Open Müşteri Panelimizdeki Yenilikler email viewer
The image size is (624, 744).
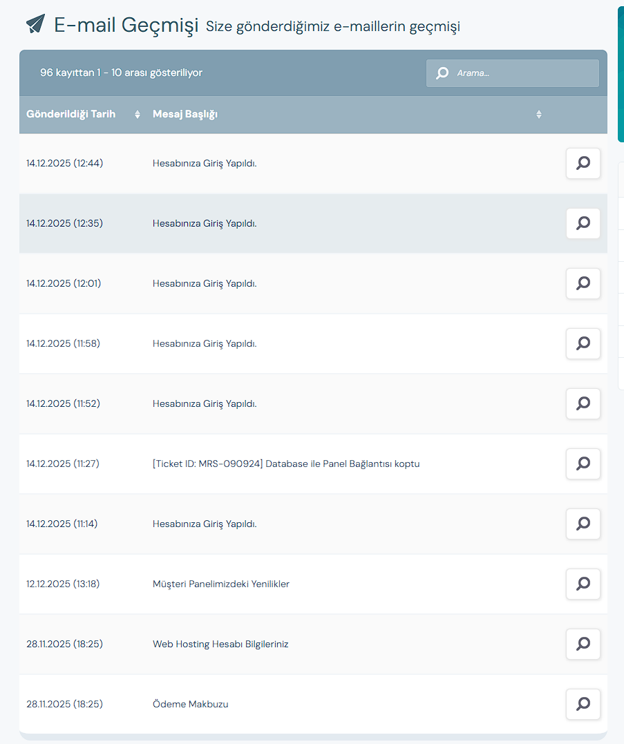[x=583, y=584]
